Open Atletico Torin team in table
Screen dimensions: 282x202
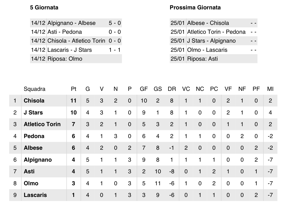42,124
